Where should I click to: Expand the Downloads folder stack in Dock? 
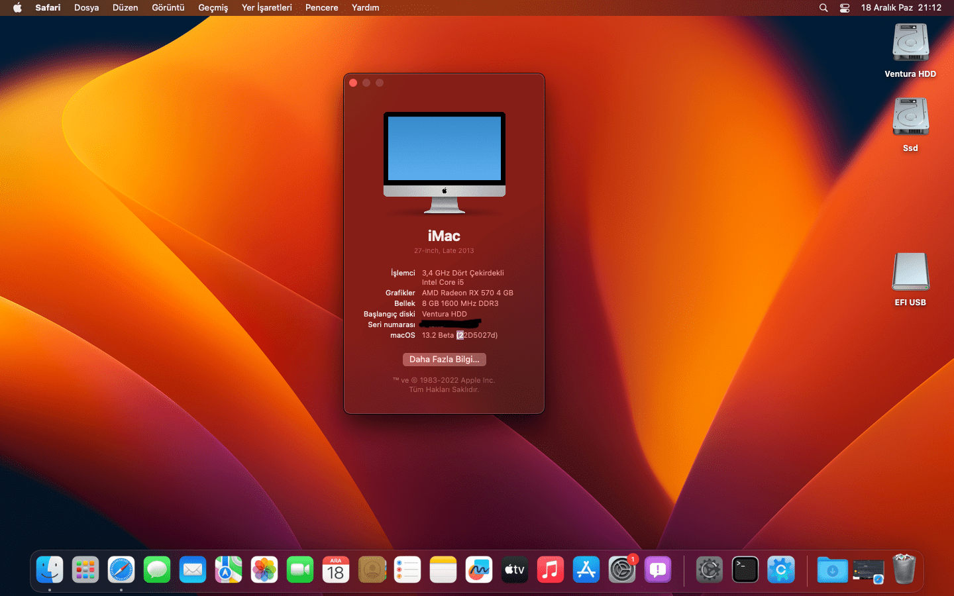coord(832,570)
